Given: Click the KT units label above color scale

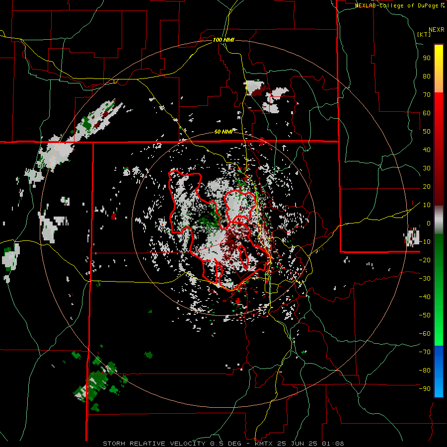Looking at the screenshot, I should [424, 34].
